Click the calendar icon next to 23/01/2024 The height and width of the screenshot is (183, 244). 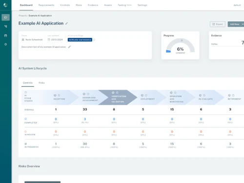click(49, 40)
